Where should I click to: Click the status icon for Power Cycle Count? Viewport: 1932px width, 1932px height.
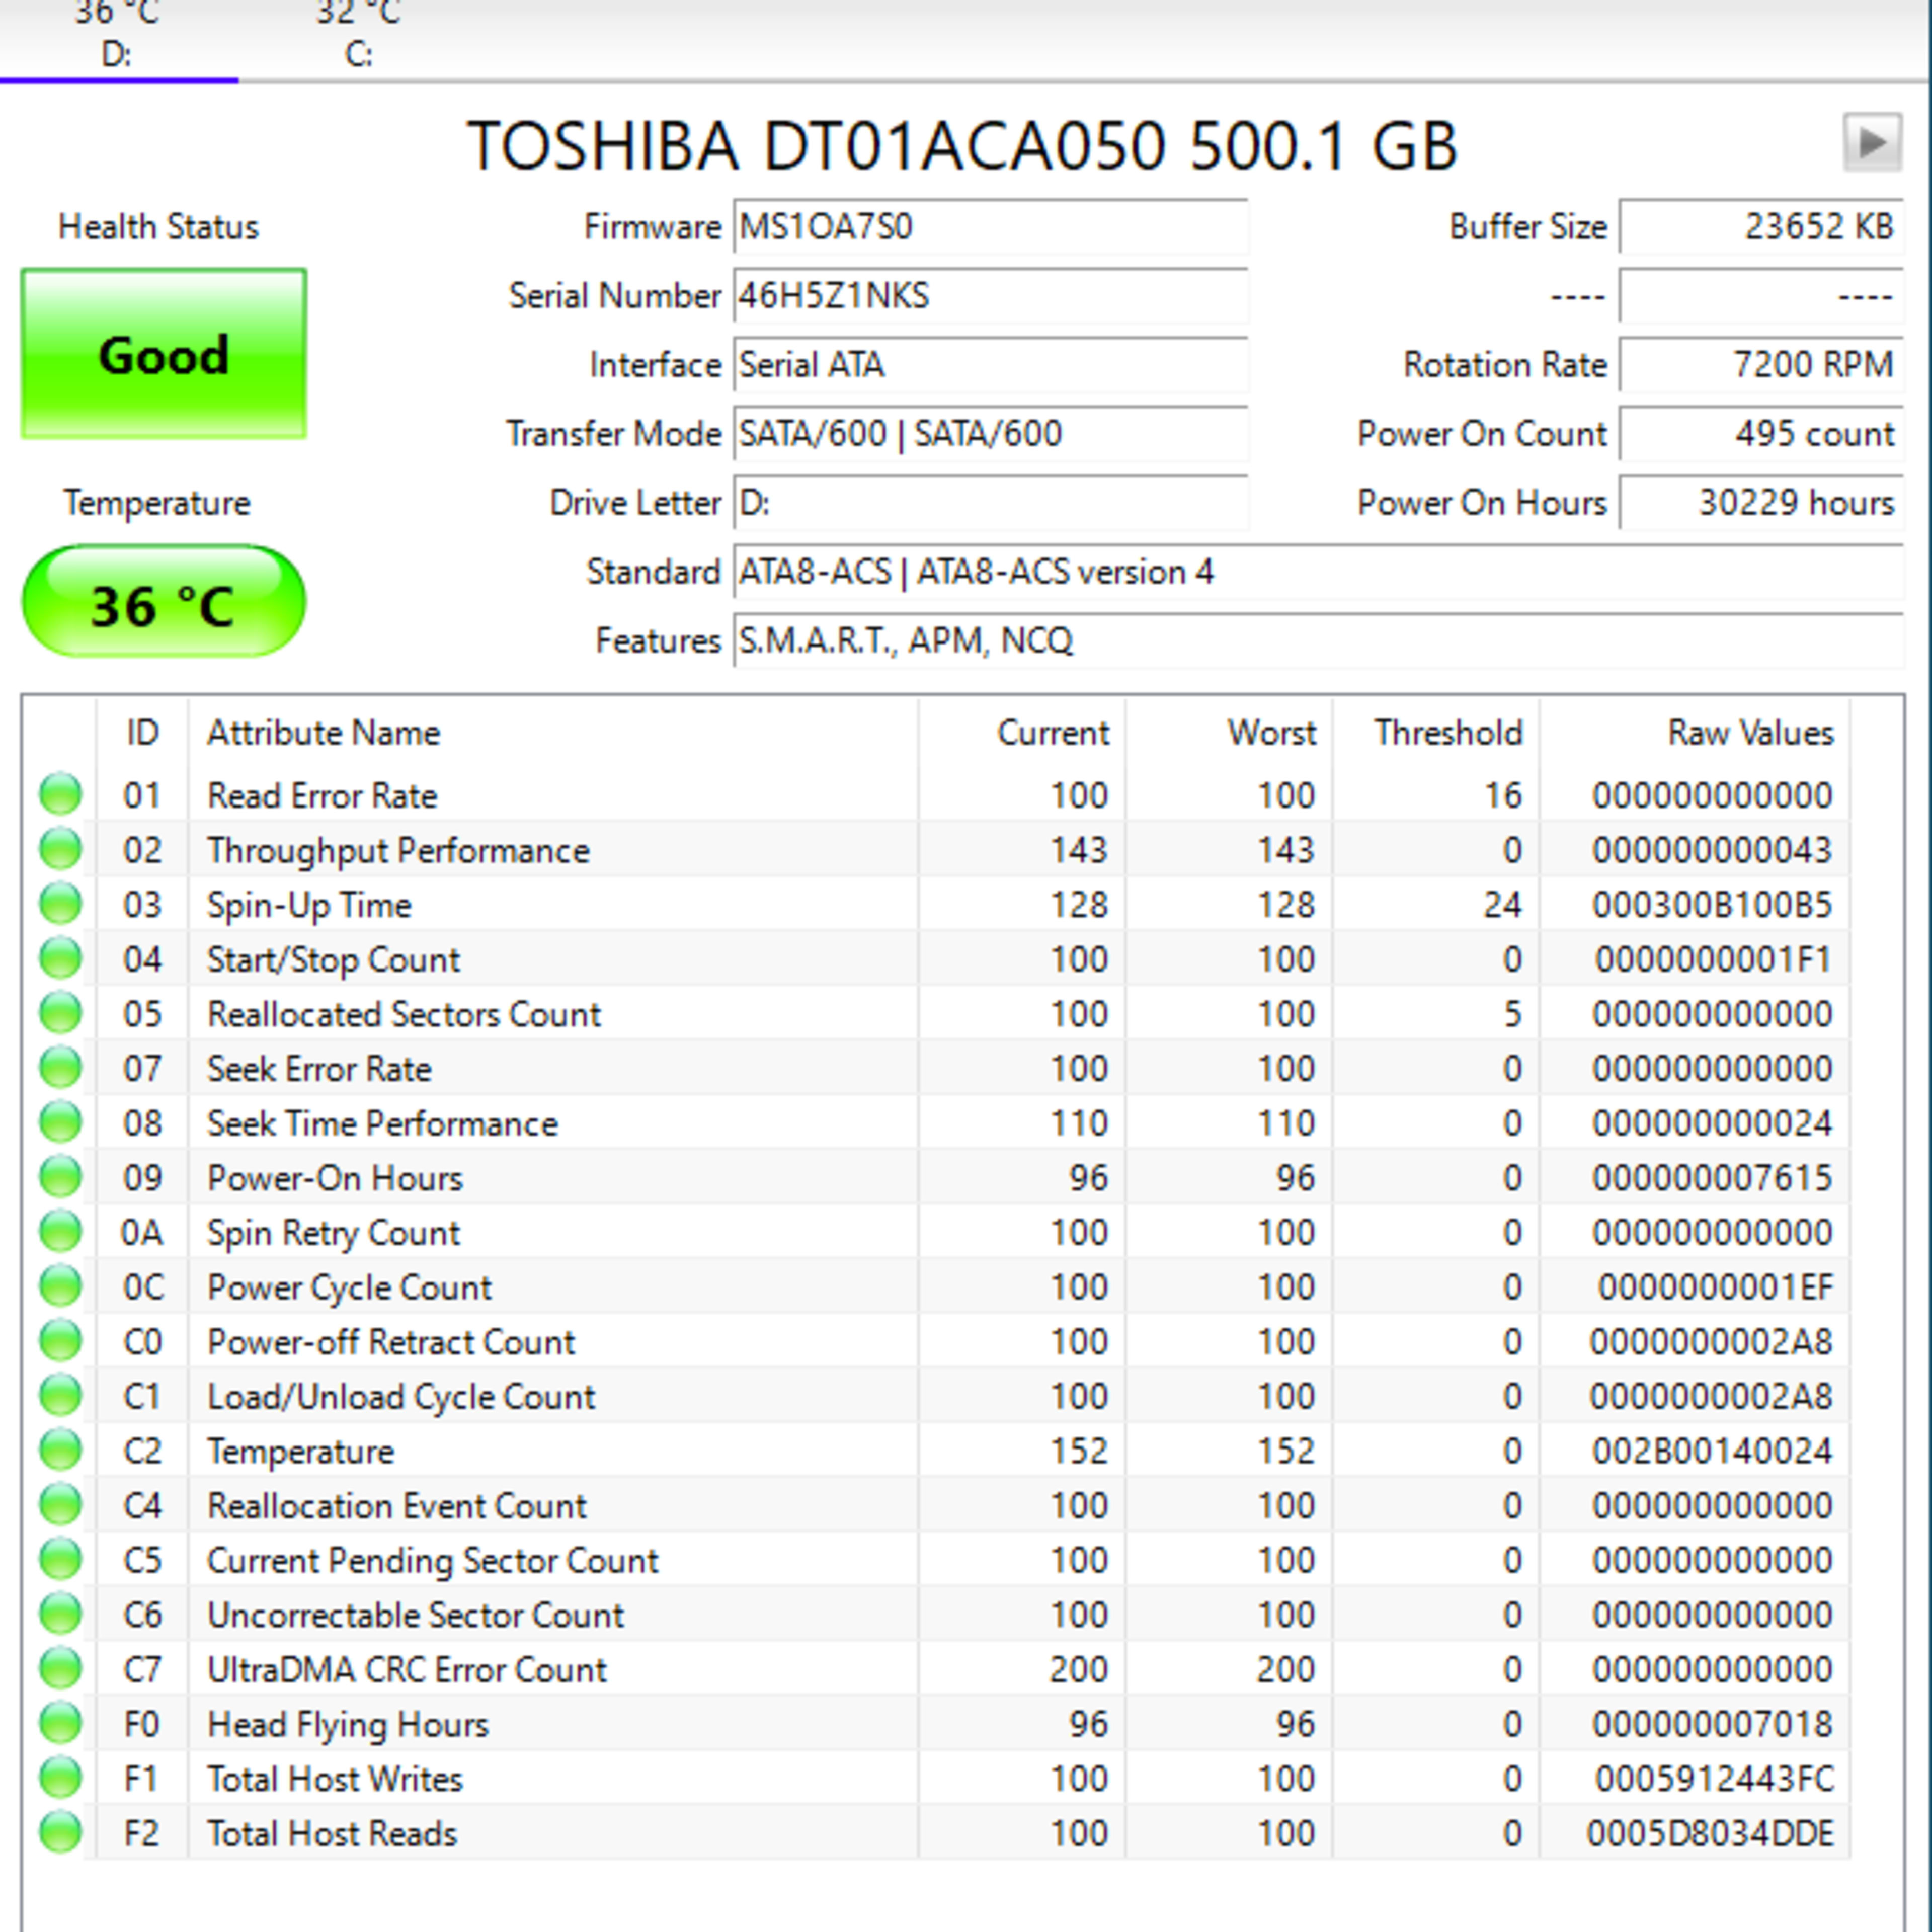point(60,1286)
